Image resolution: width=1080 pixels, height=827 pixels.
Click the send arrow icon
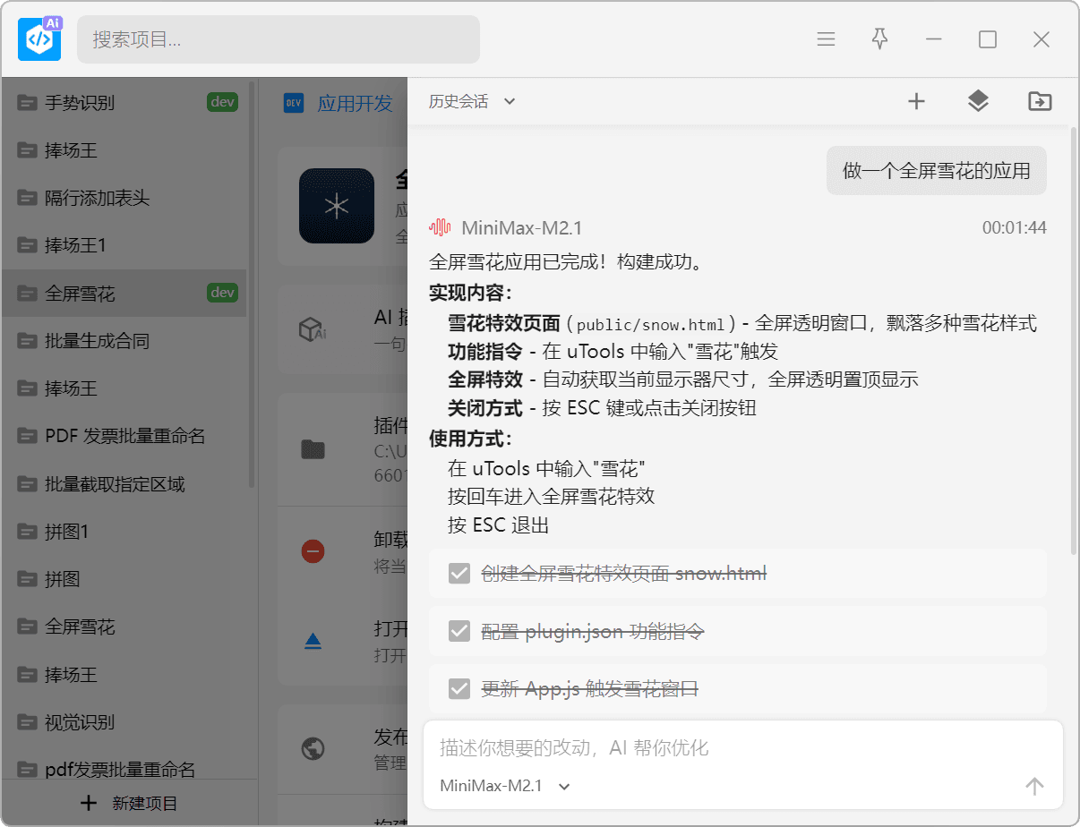[1034, 786]
